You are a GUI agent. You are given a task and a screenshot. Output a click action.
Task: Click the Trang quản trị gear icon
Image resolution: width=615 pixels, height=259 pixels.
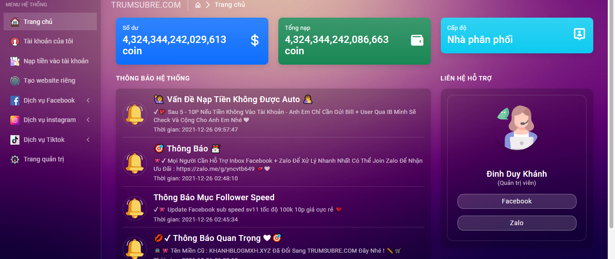(x=15, y=159)
